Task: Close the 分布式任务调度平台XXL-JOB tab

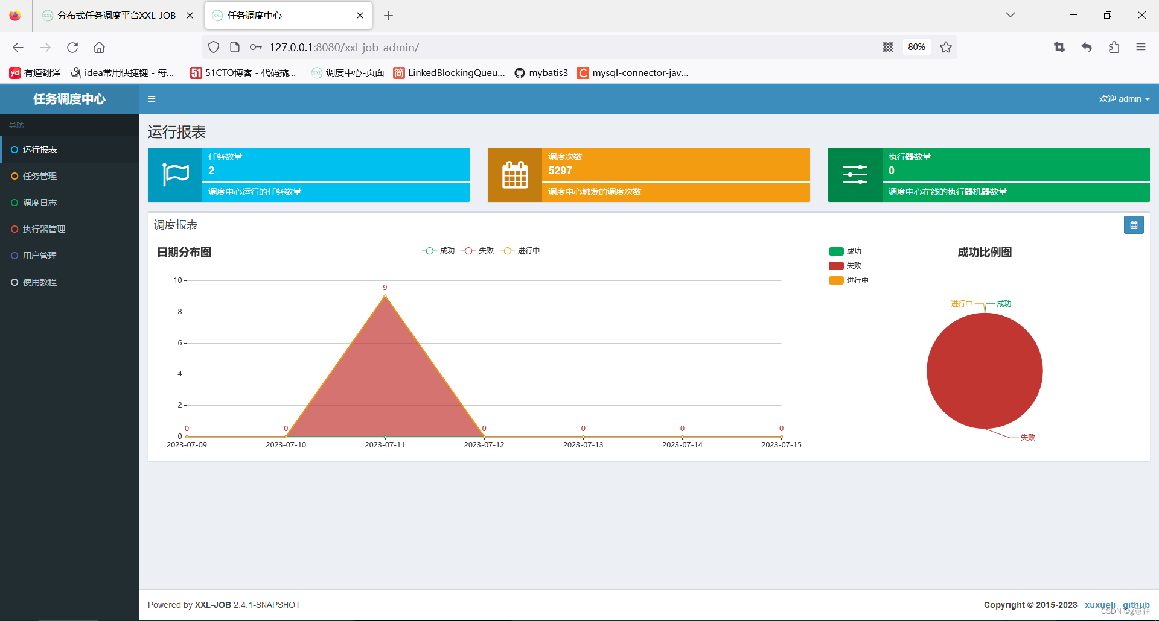Action: point(190,16)
